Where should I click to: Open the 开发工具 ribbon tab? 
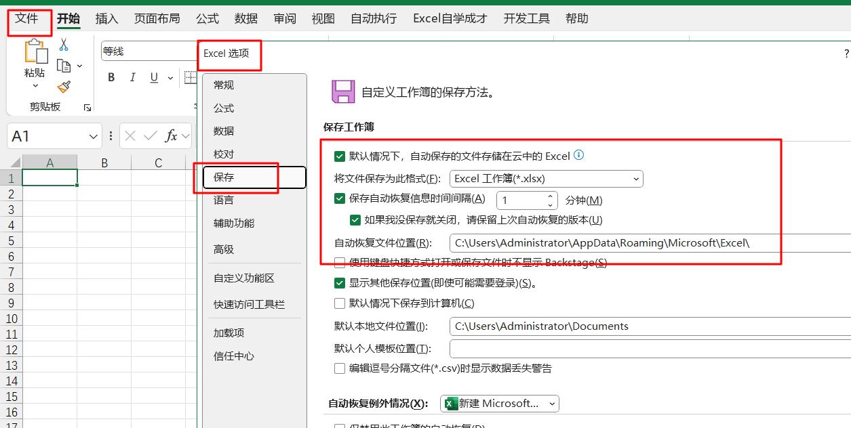coord(527,18)
